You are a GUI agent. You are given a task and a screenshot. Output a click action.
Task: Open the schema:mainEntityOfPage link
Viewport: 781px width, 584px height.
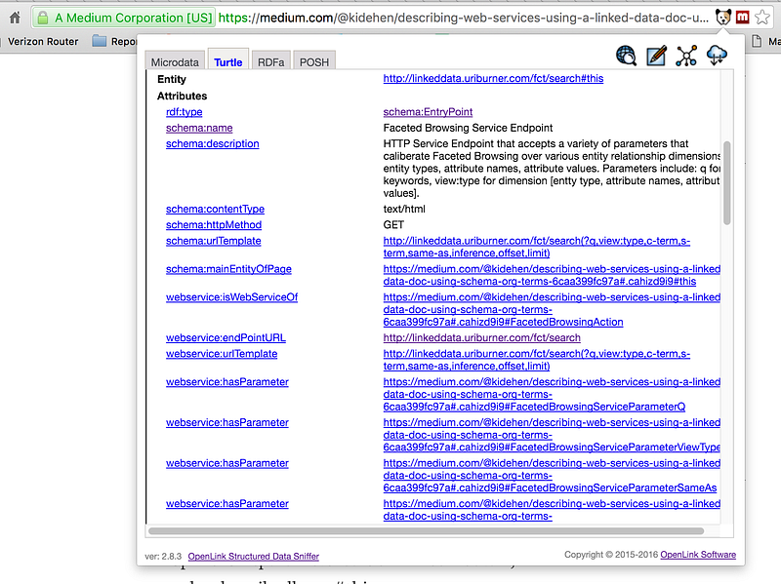(228, 269)
